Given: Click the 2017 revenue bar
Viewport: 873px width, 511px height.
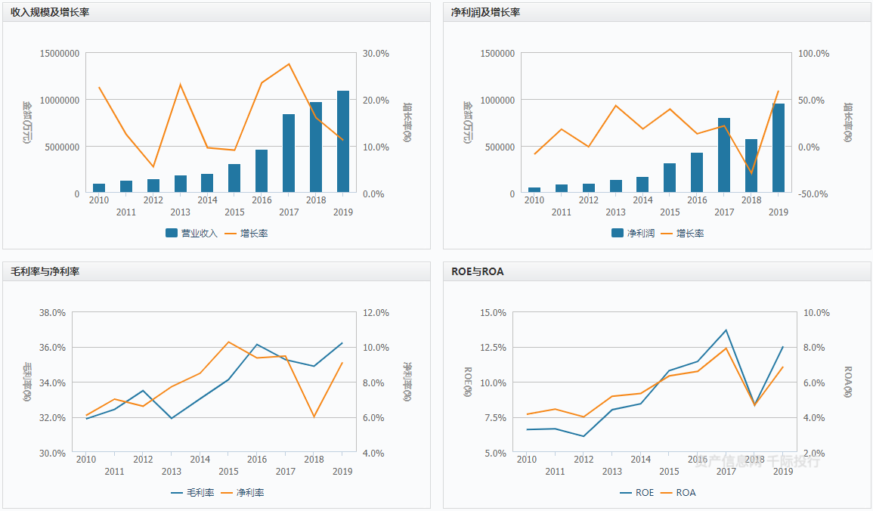Looking at the screenshot, I should (289, 153).
